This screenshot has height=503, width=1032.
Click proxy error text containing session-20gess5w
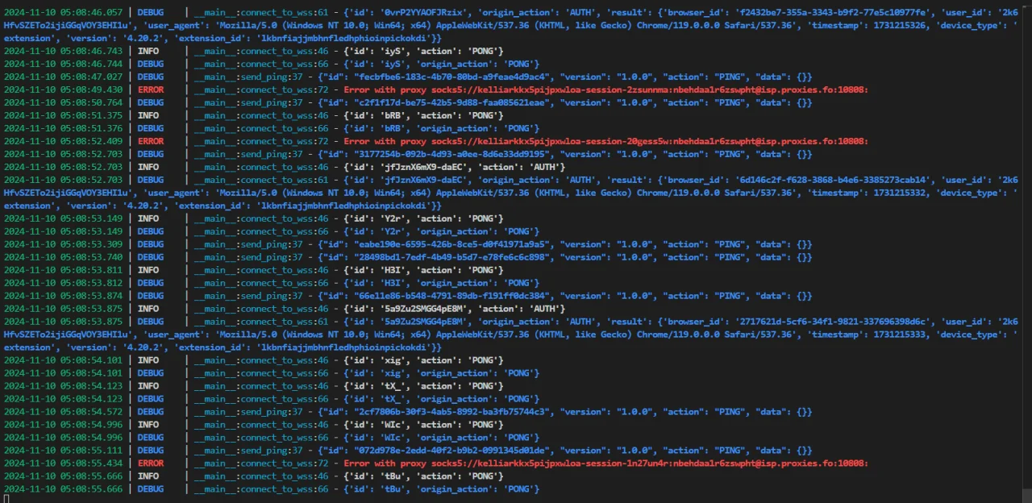(605, 141)
